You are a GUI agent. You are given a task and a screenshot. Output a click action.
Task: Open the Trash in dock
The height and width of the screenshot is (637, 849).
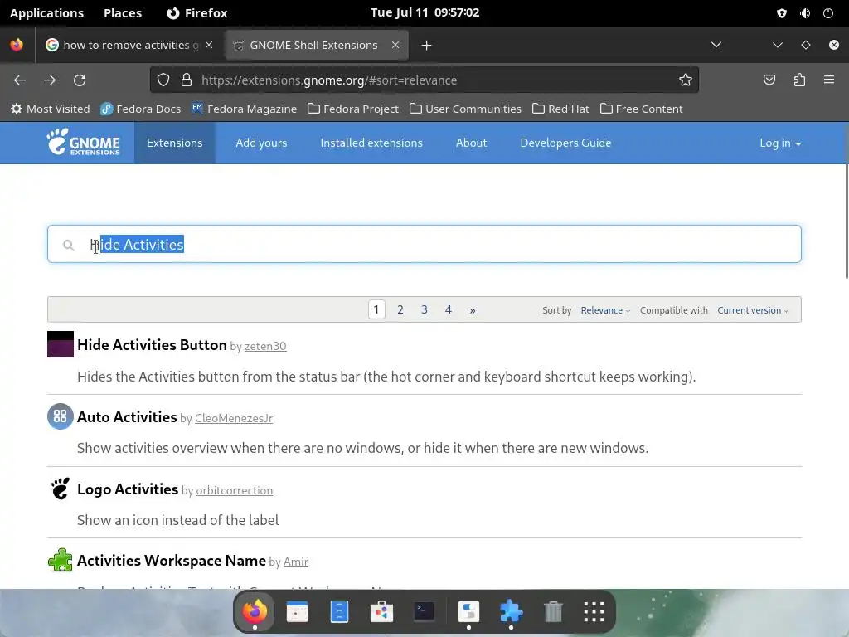tap(553, 611)
